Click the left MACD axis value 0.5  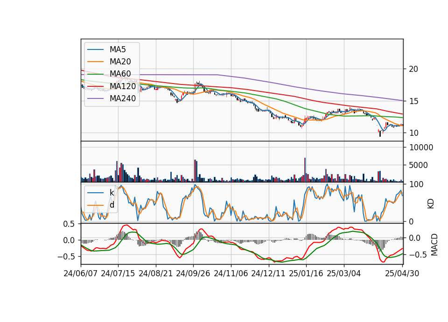(69, 224)
